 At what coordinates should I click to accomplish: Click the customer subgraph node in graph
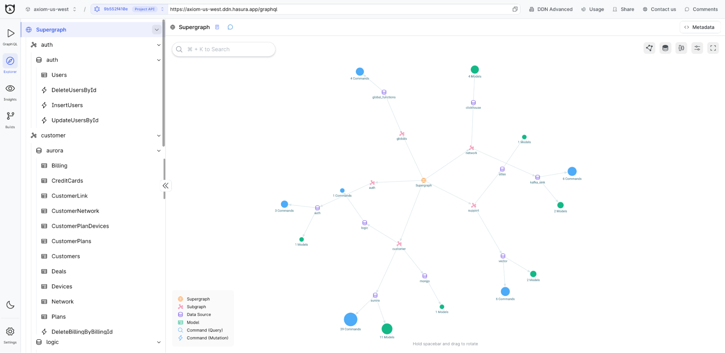[399, 244]
